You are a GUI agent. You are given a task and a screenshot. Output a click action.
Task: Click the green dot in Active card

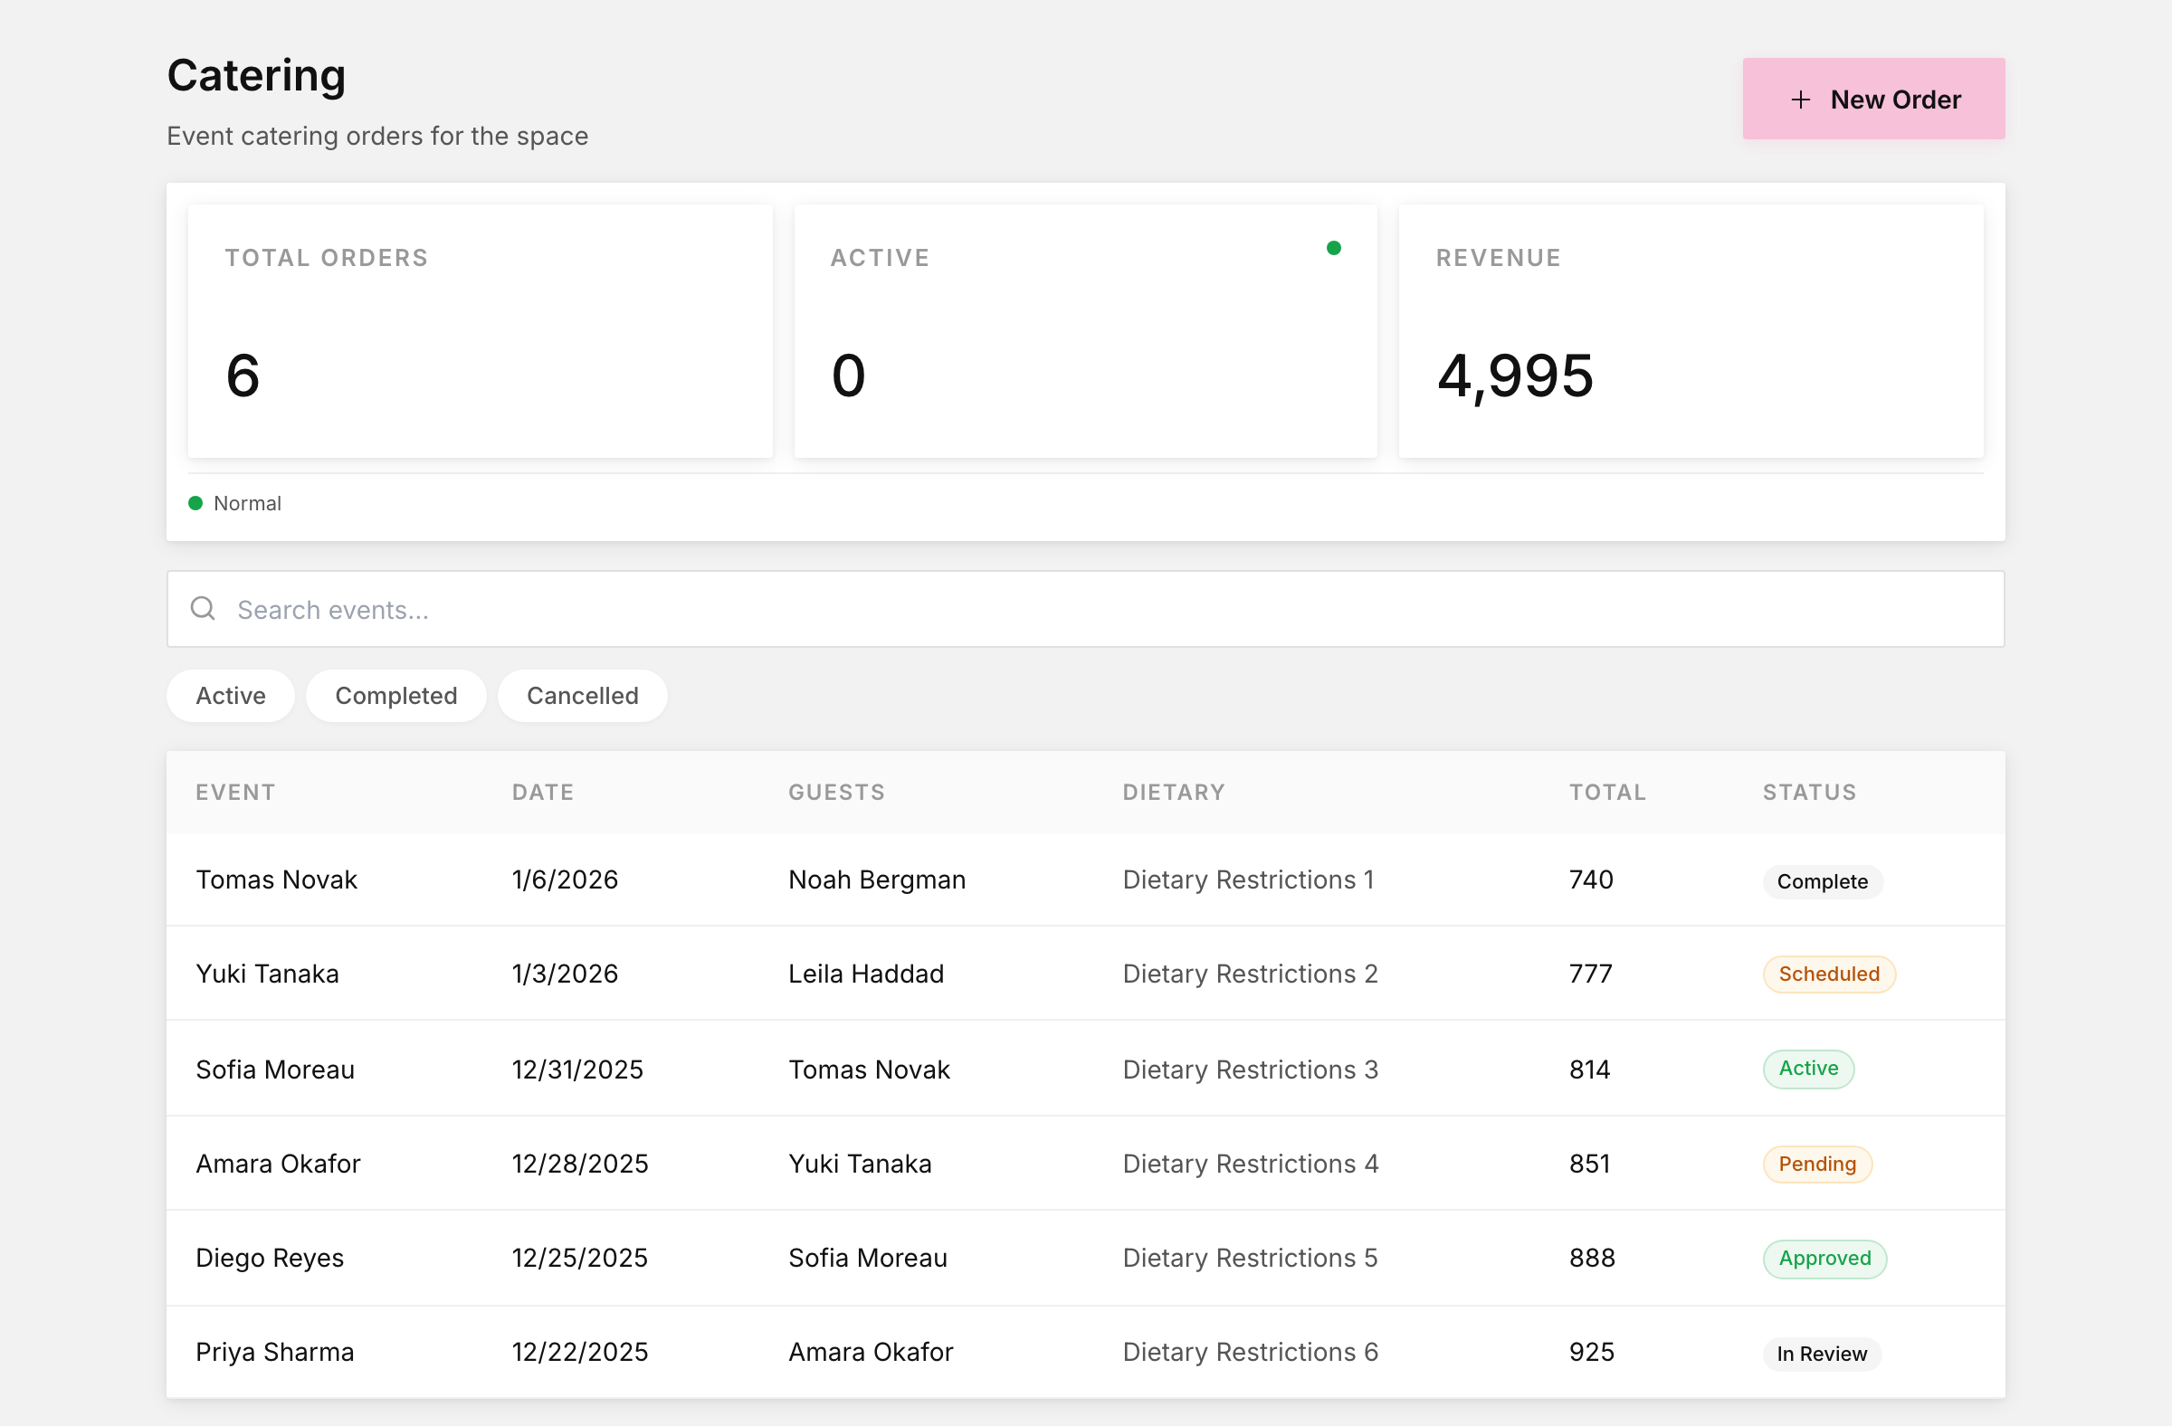[x=1333, y=248]
